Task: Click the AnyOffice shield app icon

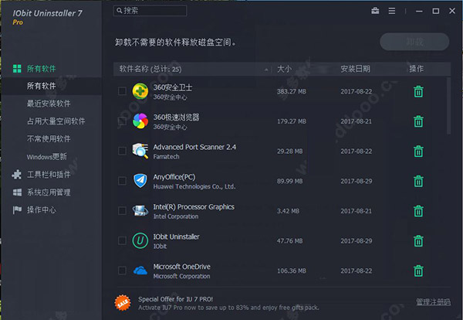Action: click(140, 181)
